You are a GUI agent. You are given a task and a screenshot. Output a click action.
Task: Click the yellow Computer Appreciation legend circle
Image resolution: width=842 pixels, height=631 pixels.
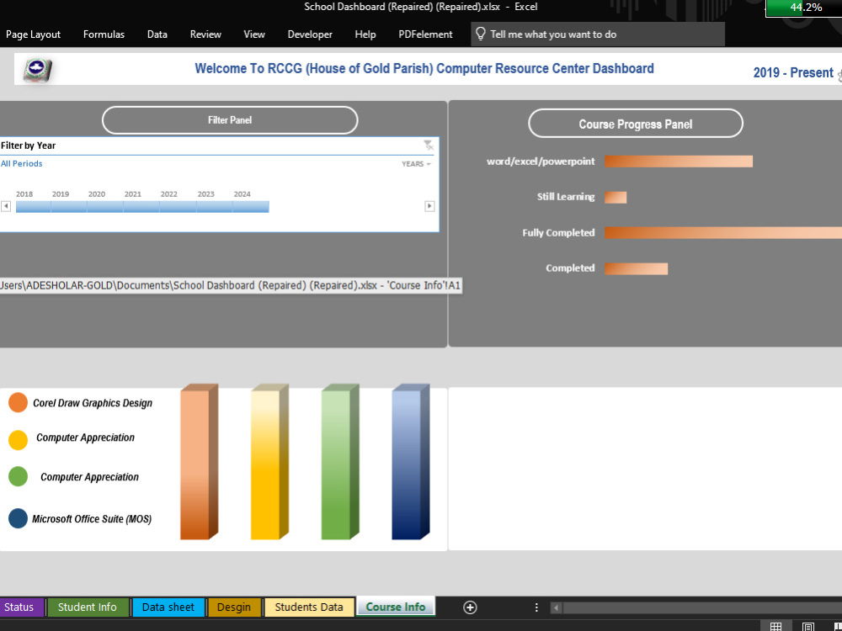18,440
